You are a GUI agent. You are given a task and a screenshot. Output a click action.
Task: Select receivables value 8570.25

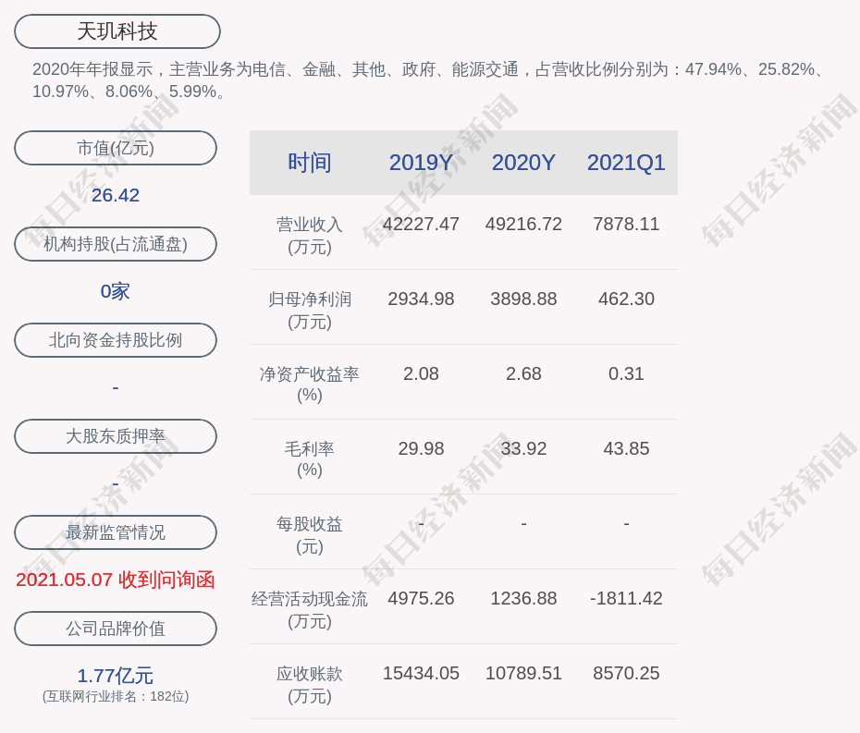[x=626, y=673]
